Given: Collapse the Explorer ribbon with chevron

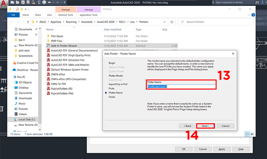Looking at the screenshot, I should 248,15.
